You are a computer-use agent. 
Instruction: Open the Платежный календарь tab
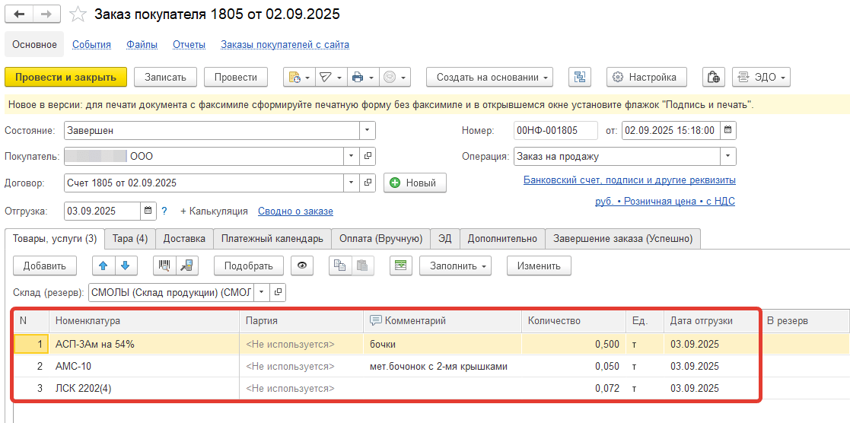tap(272, 238)
